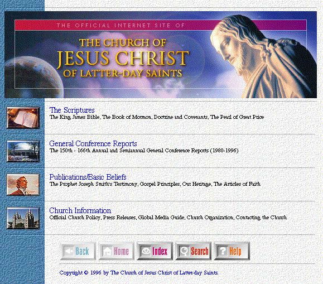Click the Back button label

[82, 251]
